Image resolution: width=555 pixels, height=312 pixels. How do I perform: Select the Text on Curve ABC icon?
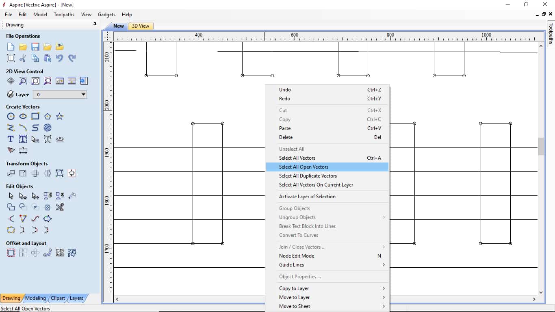click(x=60, y=139)
